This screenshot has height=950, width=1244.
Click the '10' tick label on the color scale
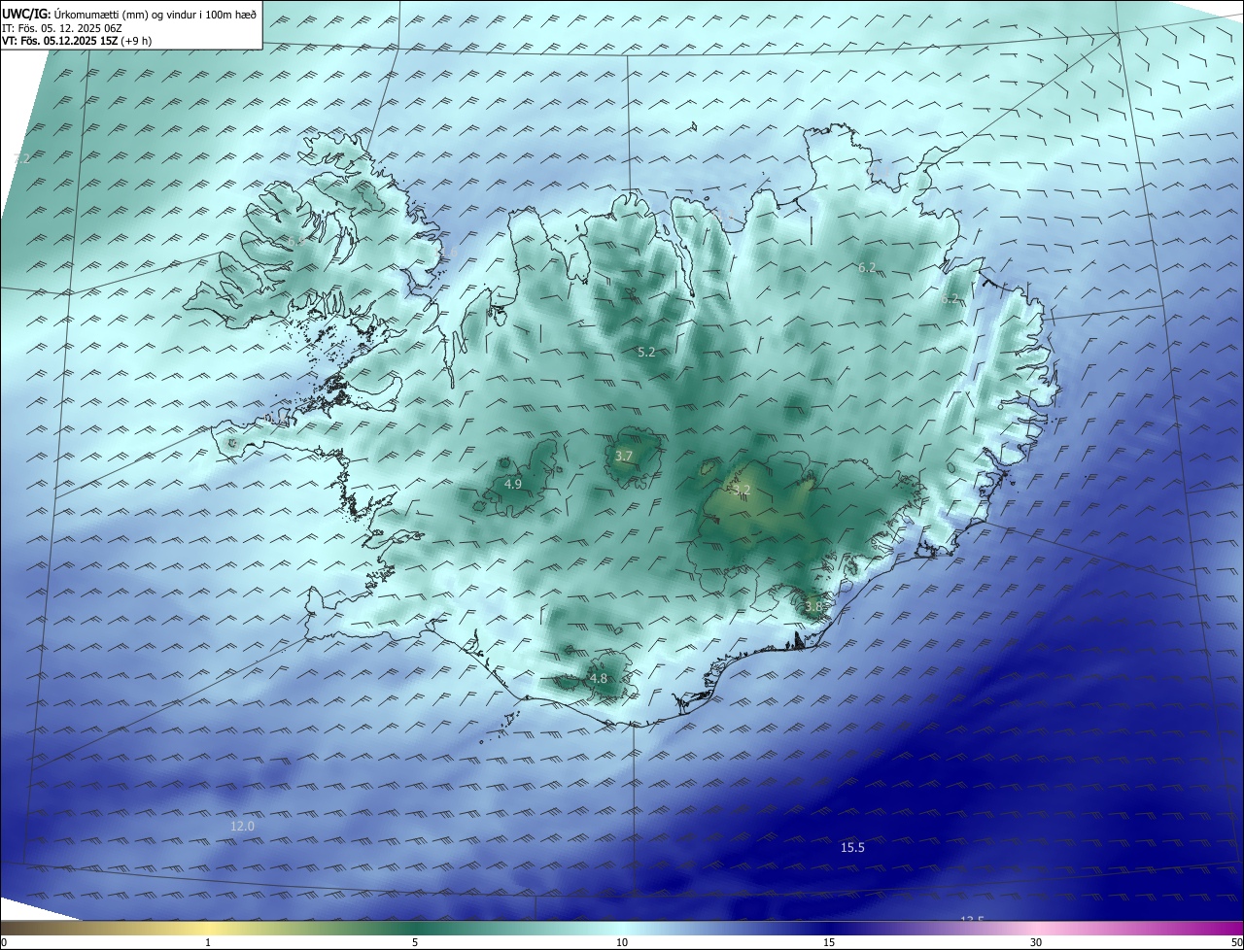coord(622,942)
